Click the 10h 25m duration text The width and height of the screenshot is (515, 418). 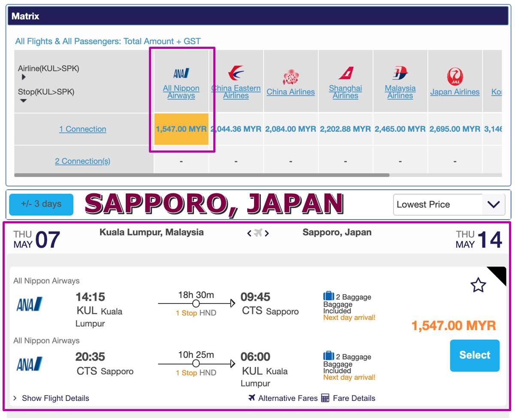coord(196,355)
